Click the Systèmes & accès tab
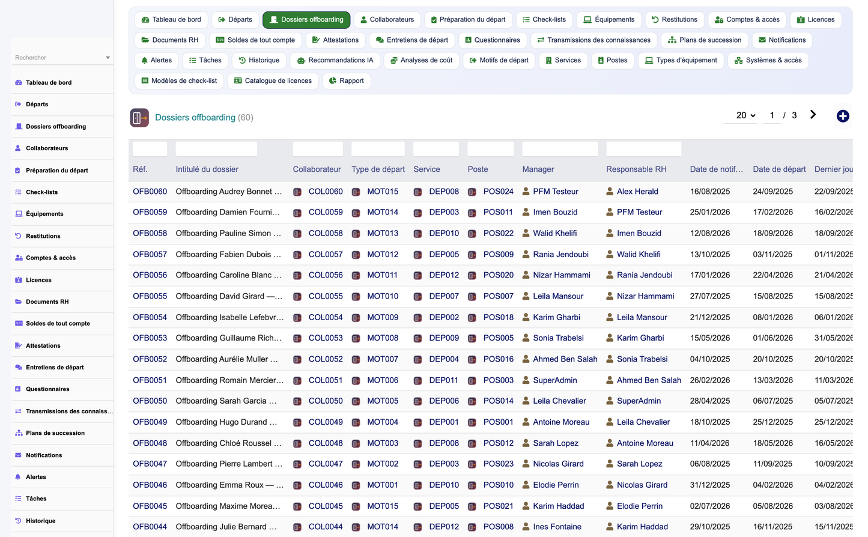Viewport: 868px width, 537px height. [768, 61]
